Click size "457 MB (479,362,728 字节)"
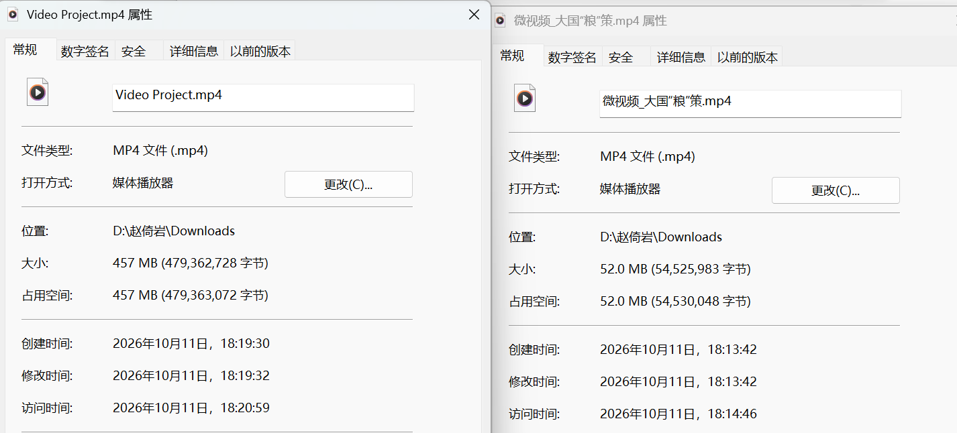Screen dimensions: 957x433 click(191, 263)
